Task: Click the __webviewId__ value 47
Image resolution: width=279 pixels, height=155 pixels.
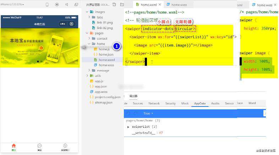Action: [x=161, y=133]
